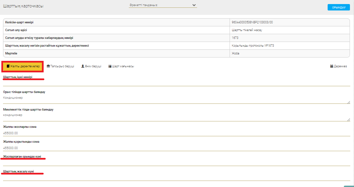The image size is (354, 187).
Task: Click the person icon of Өнім беруші
Action: [x=83, y=66]
